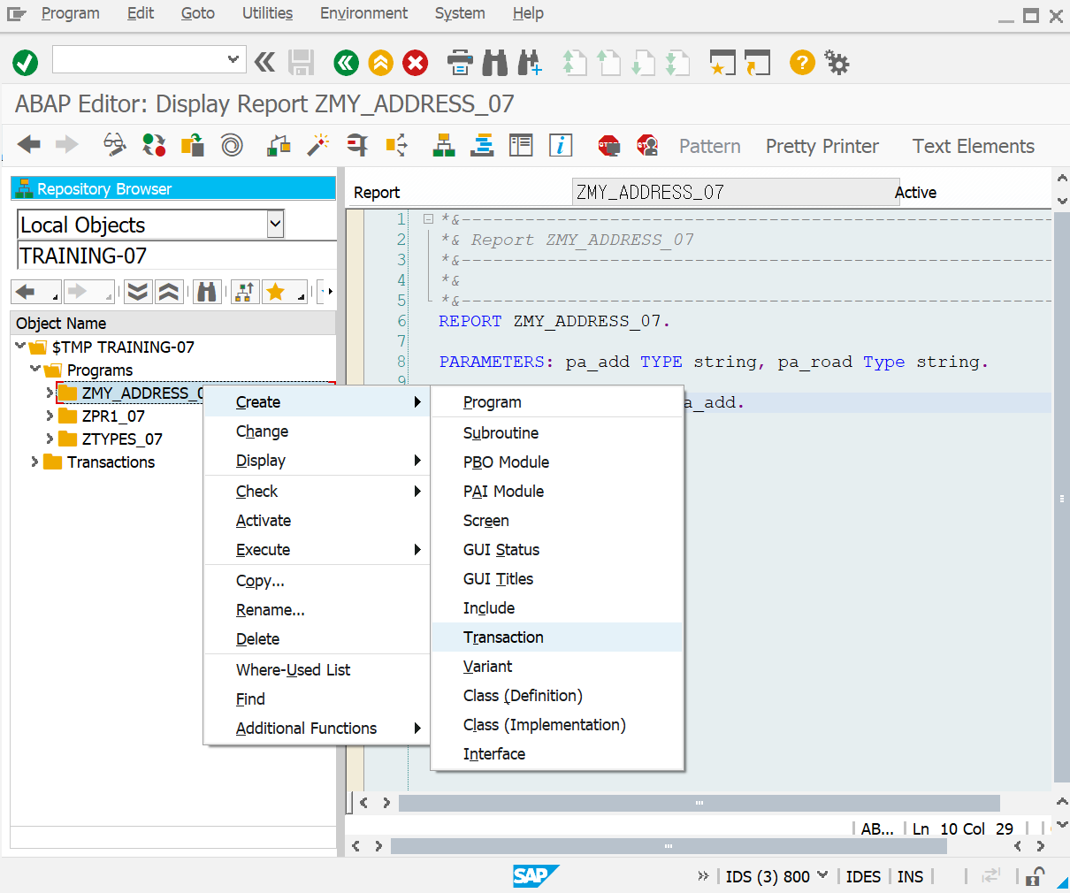Screen dimensions: 1070x893
Task: Open the Local Objects dropdown
Action: coord(275,224)
